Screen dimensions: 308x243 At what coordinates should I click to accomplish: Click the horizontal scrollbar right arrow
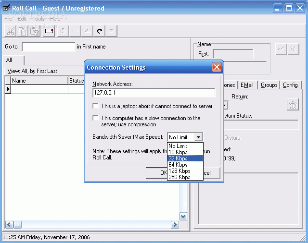(x=175, y=225)
